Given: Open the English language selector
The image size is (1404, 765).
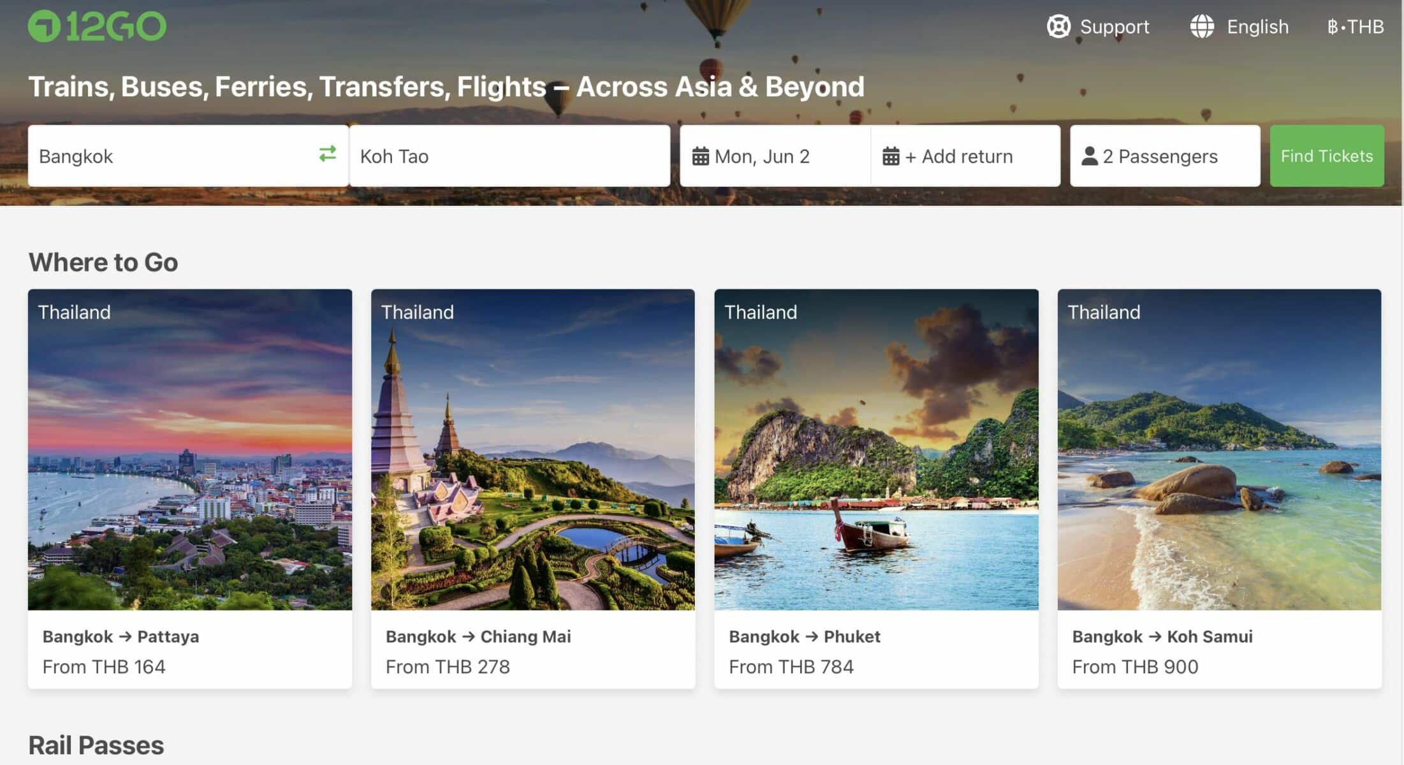Looking at the screenshot, I should point(1257,27).
